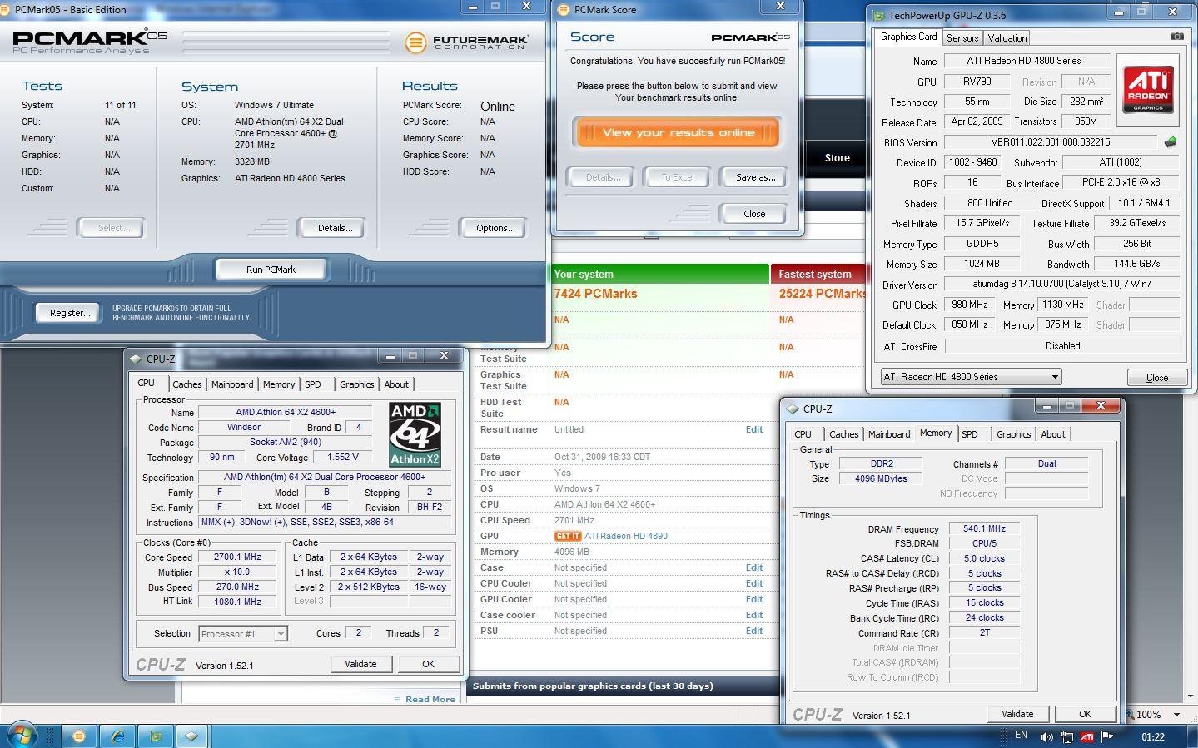The width and height of the screenshot is (1198, 748).
Task: Click the GPU-Z screenshot camera icon
Action: click(x=1176, y=37)
